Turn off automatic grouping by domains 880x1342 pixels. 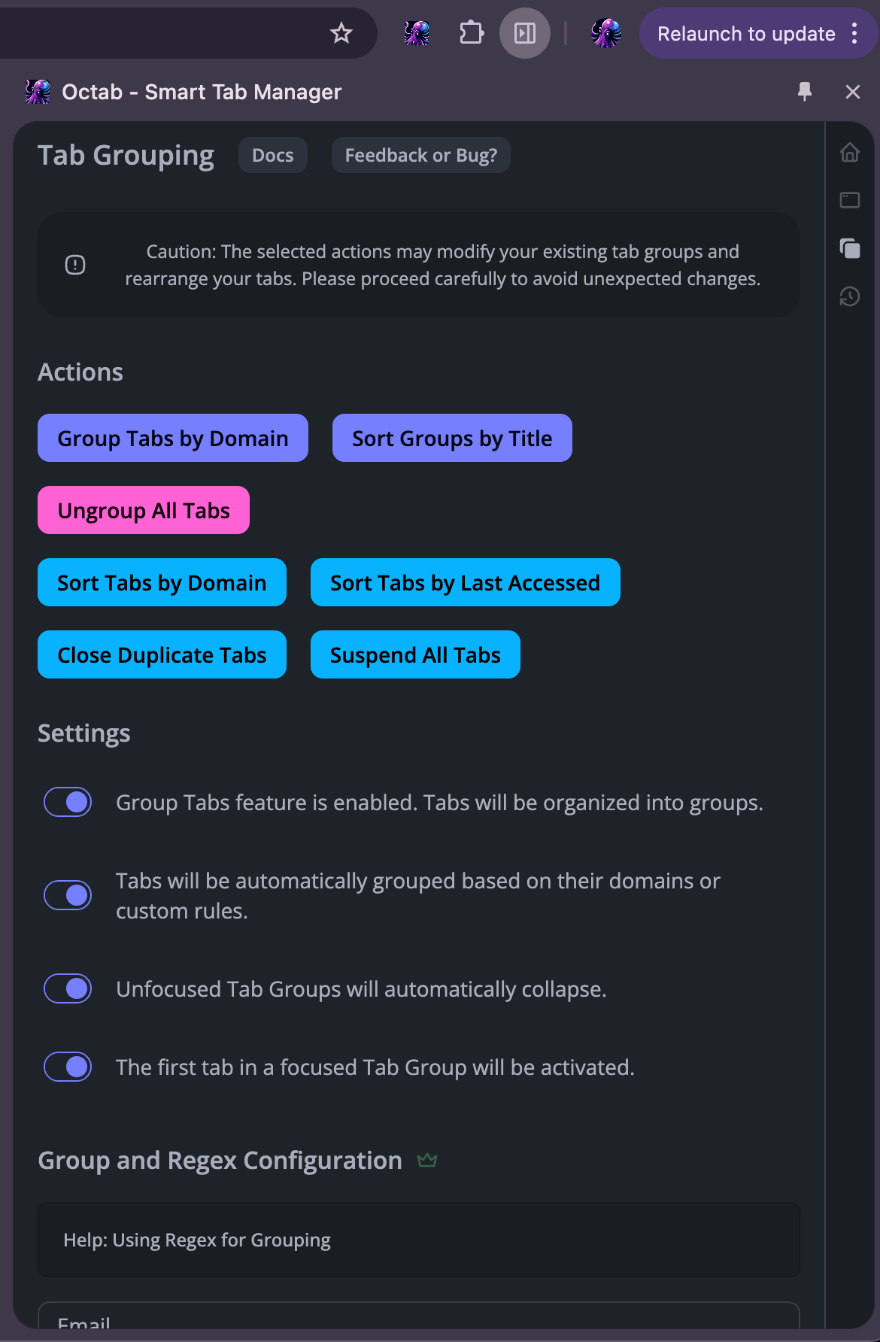[67, 895]
